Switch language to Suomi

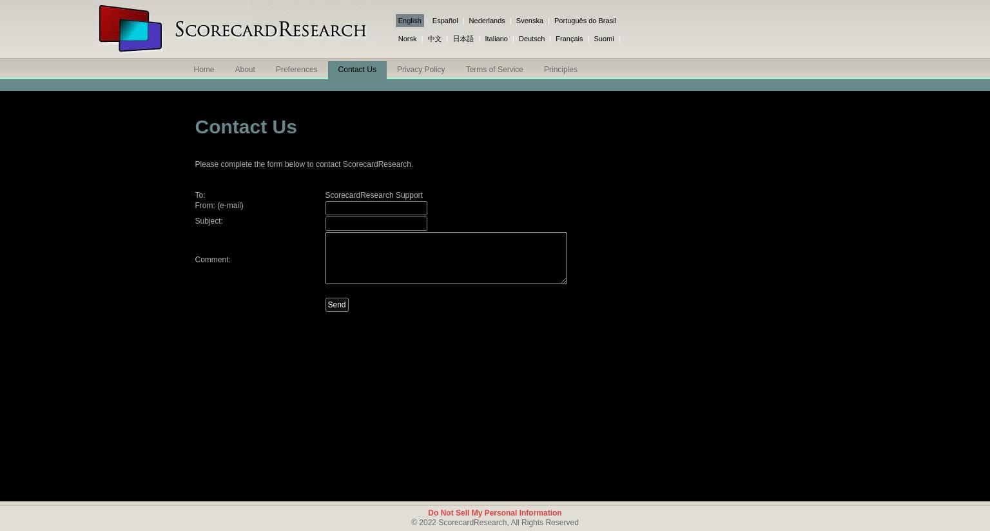[x=603, y=39]
